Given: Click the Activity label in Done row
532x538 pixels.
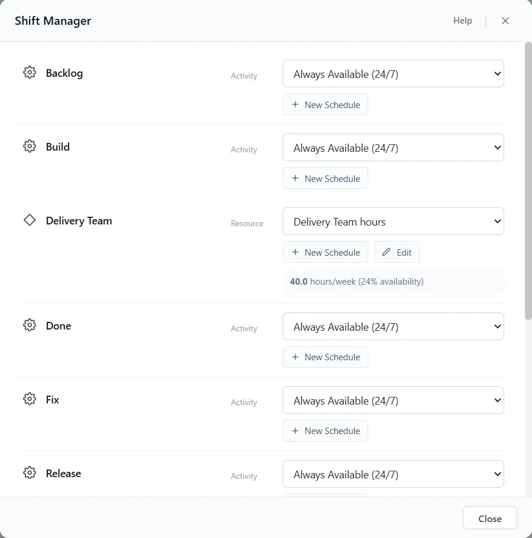Looking at the screenshot, I should click(x=244, y=328).
